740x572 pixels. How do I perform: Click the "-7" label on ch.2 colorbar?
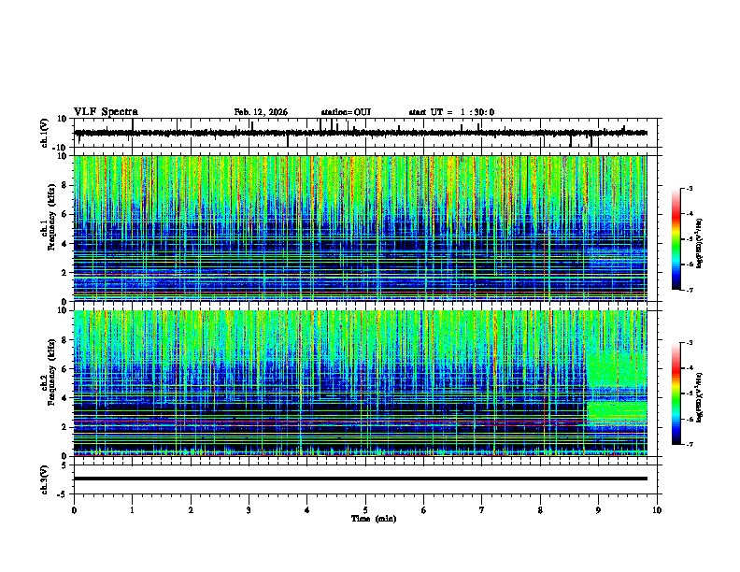tap(689, 444)
